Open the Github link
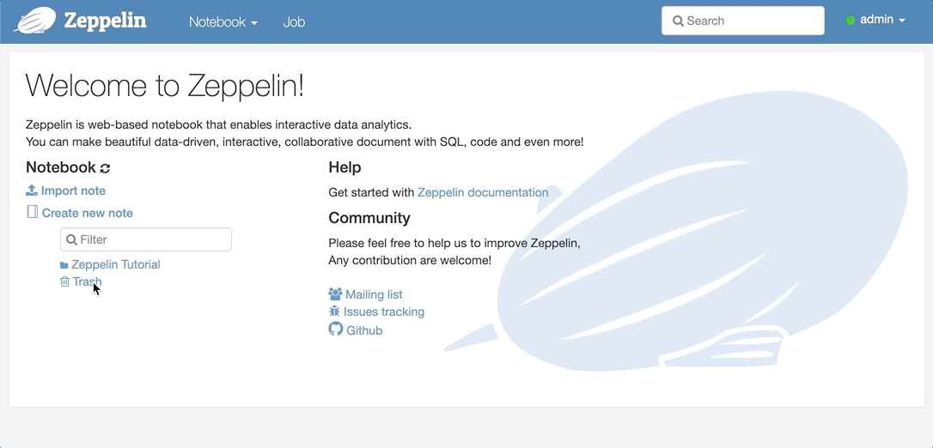 (364, 330)
